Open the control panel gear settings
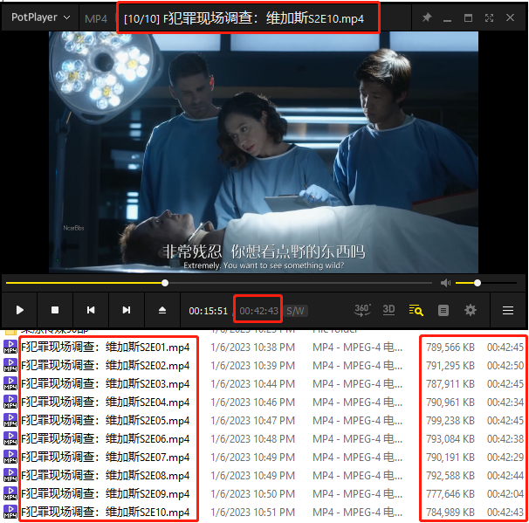The height and width of the screenshot is (523, 529). pos(471,310)
